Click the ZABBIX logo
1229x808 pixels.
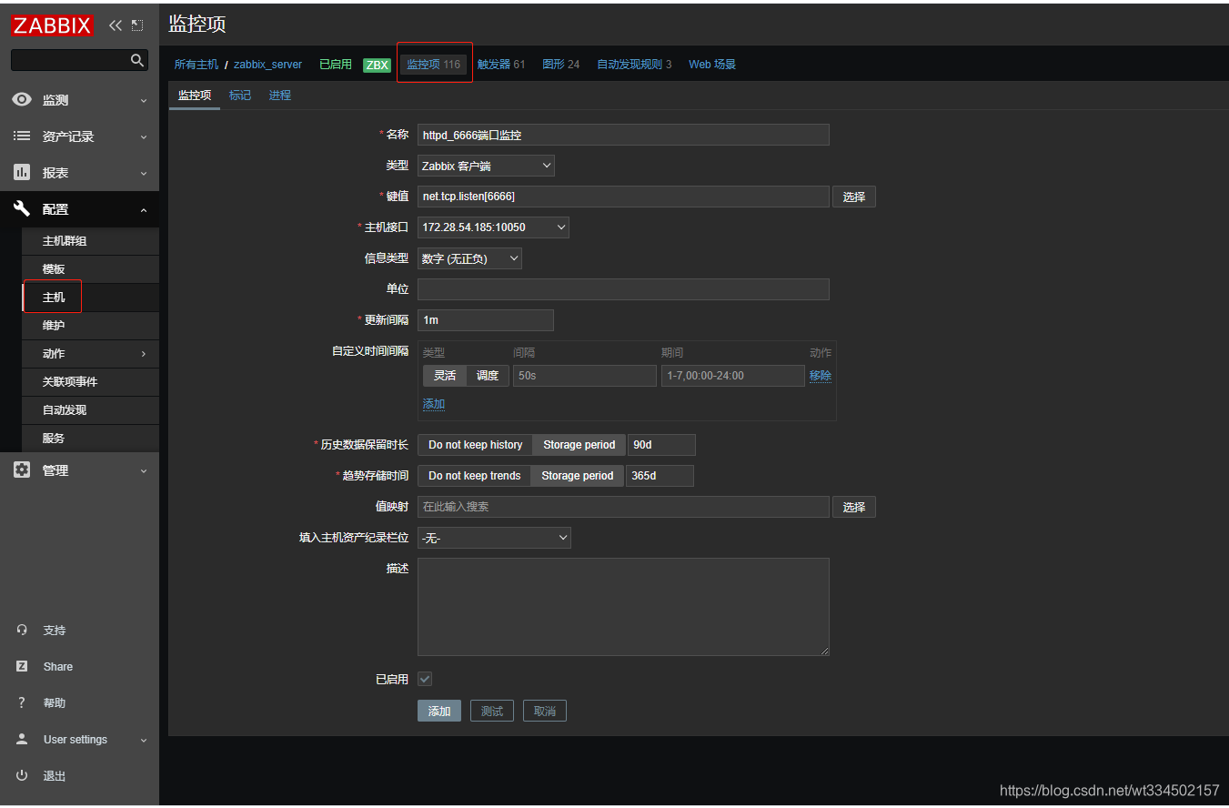pyautogui.click(x=52, y=25)
